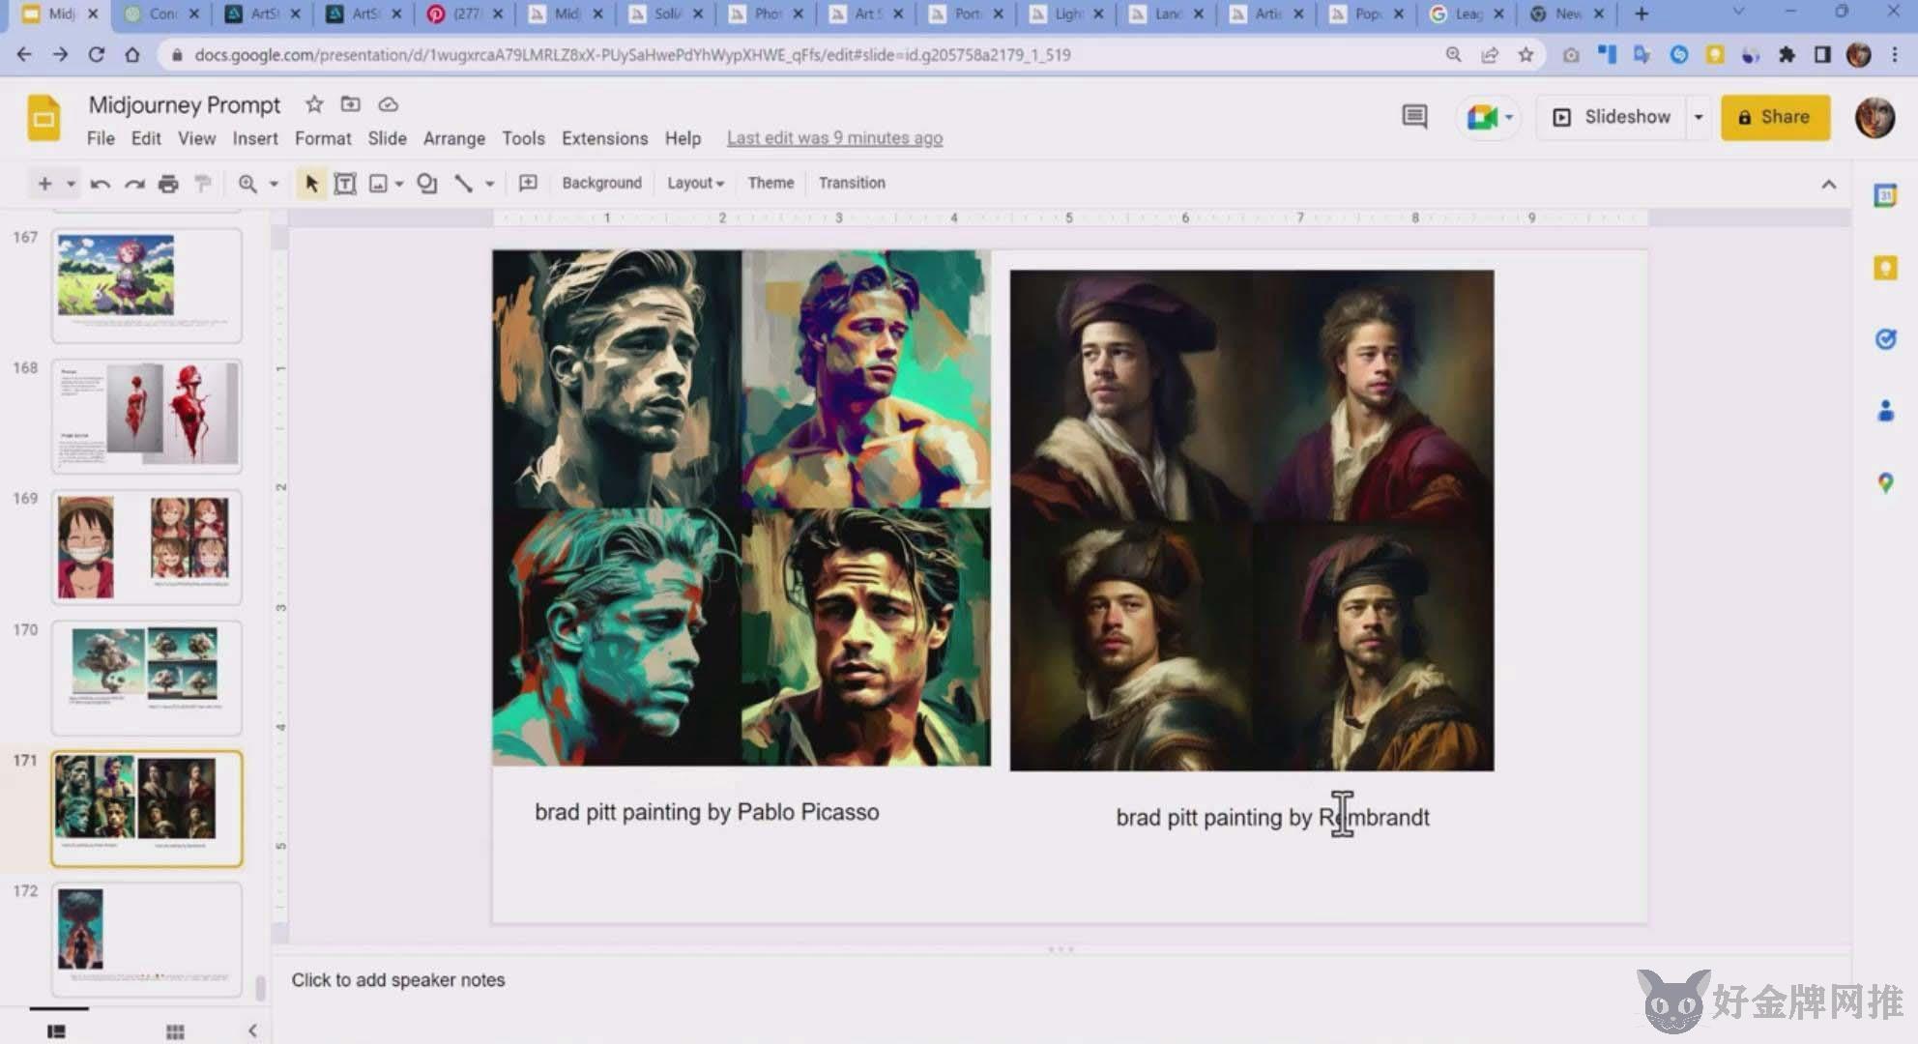Click the Midjourney Prompt title field
Screen dimensions: 1918x1044
tap(185, 104)
